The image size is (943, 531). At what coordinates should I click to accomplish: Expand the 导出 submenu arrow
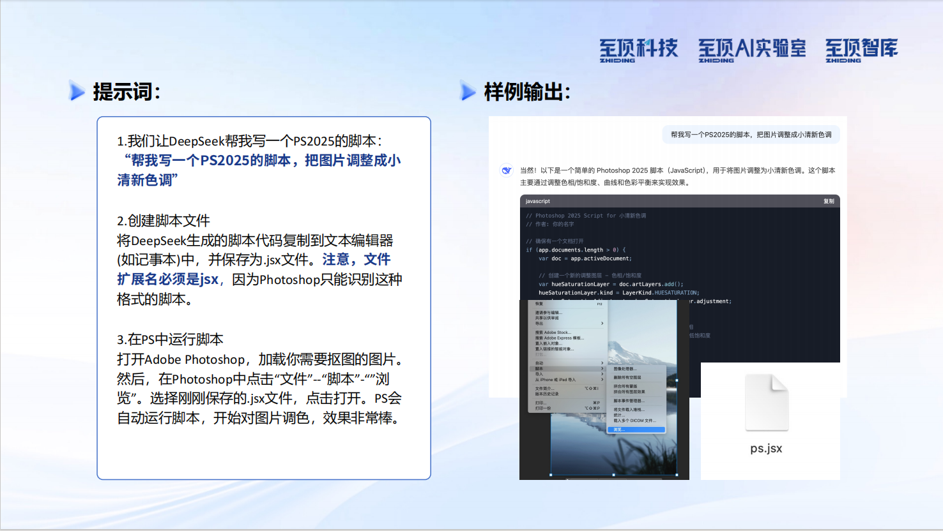[602, 324]
